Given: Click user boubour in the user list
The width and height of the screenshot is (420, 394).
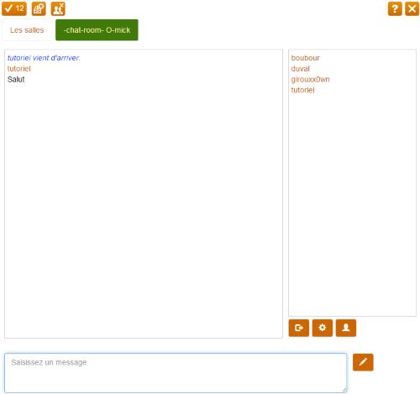Looking at the screenshot, I should pyautogui.click(x=305, y=58).
